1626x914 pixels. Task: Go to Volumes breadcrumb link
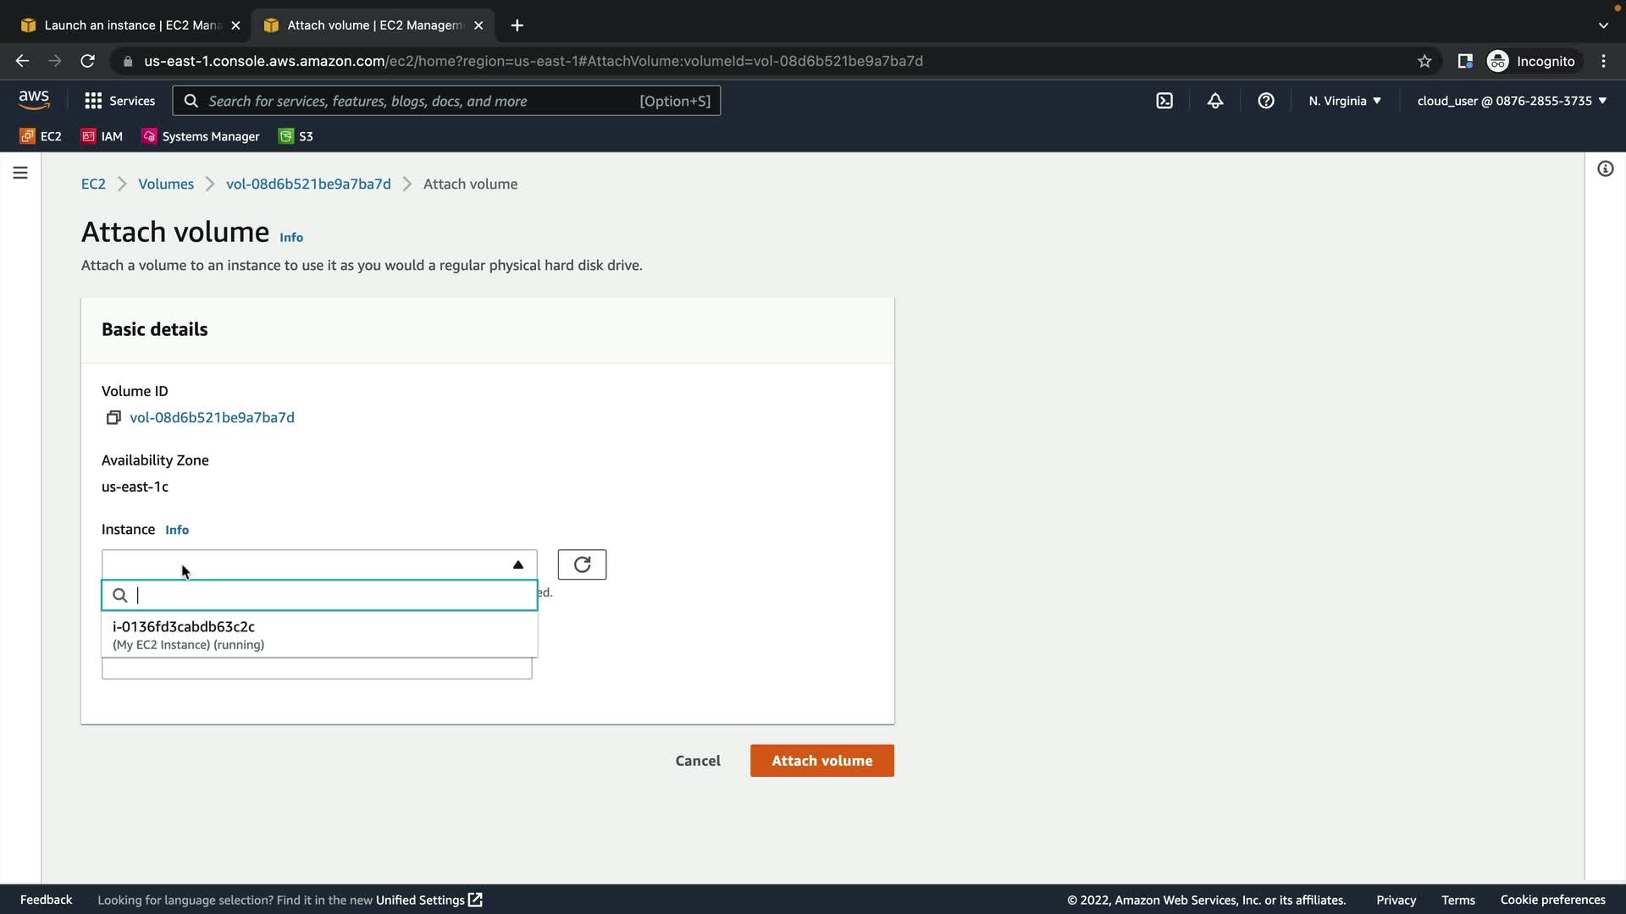[x=166, y=184]
